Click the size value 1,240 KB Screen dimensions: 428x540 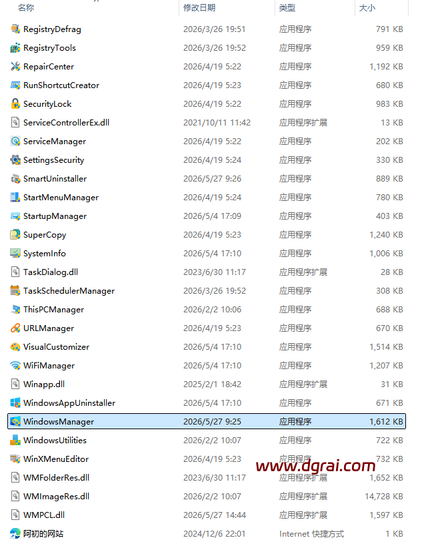point(386,235)
